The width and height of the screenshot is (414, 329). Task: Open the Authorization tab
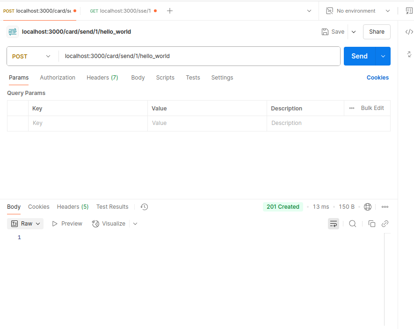tap(58, 78)
